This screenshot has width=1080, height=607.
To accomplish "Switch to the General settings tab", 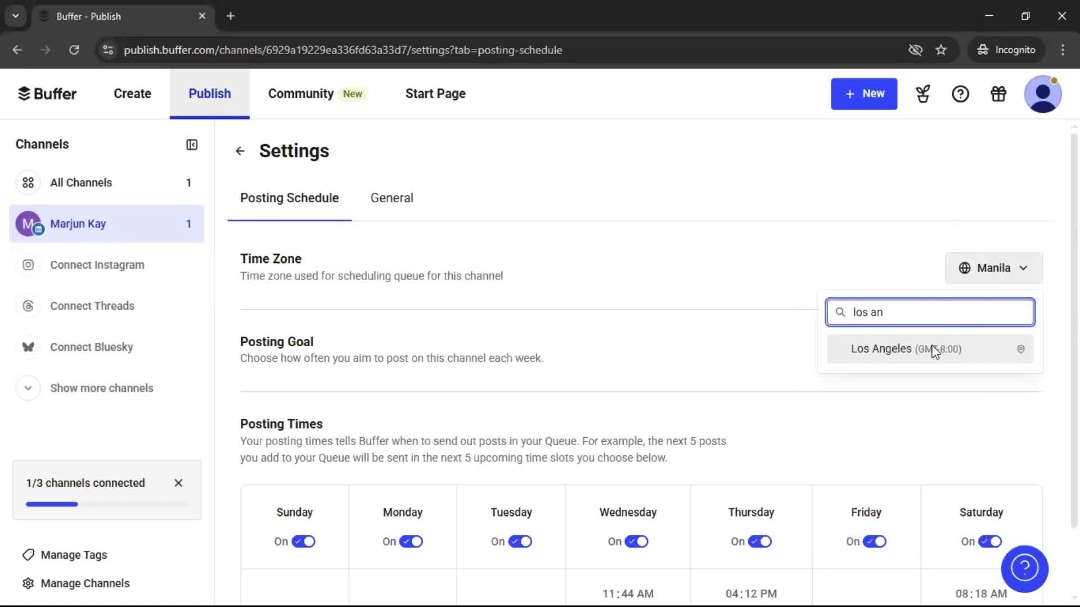I will coord(391,198).
